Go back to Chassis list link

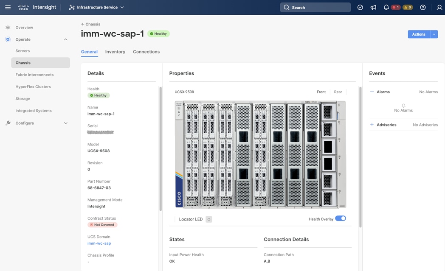coord(90,24)
